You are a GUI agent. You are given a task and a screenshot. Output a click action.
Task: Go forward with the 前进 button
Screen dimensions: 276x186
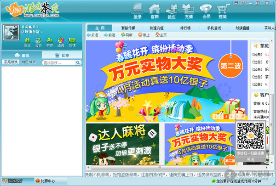pyautogui.click(x=109, y=35)
